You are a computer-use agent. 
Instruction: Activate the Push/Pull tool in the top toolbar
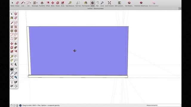pyautogui.click(x=42, y=4)
